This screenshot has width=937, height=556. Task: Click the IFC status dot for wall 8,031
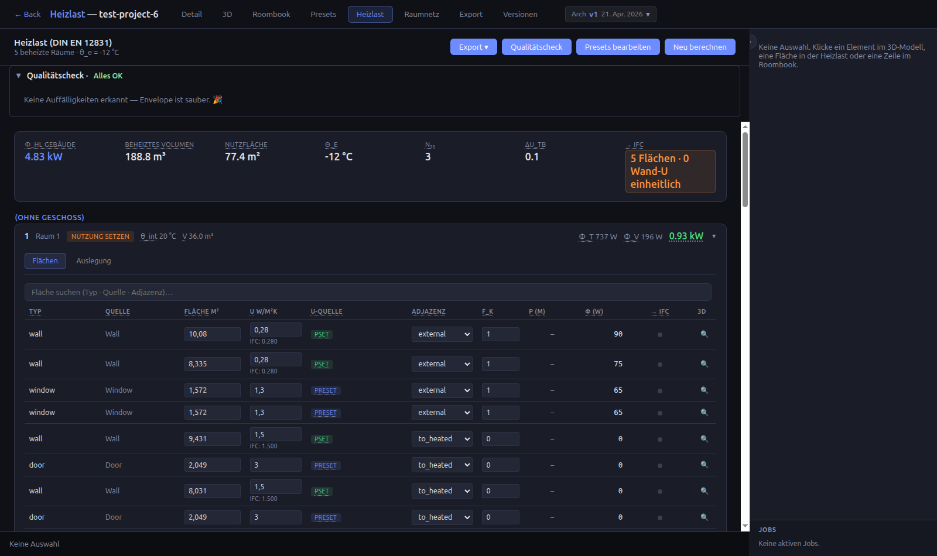[x=660, y=492]
